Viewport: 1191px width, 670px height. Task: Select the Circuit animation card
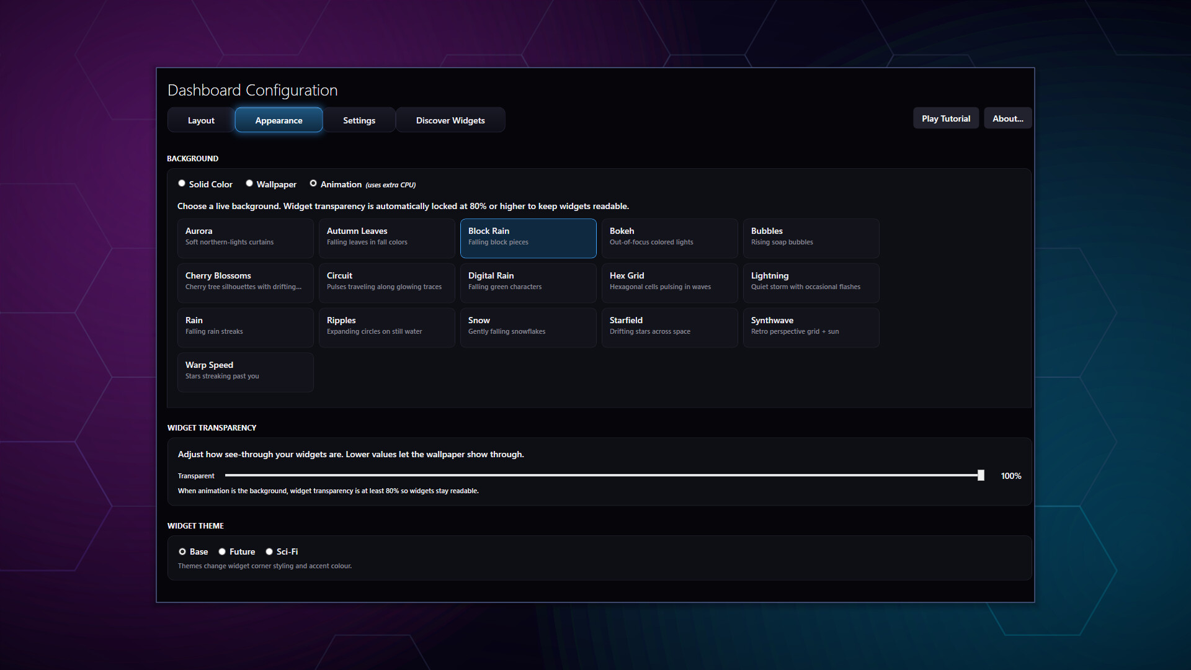coord(387,283)
